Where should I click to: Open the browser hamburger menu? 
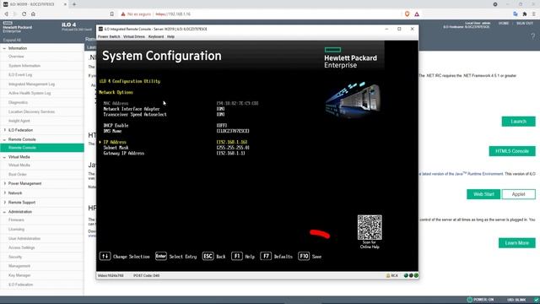tap(534, 14)
